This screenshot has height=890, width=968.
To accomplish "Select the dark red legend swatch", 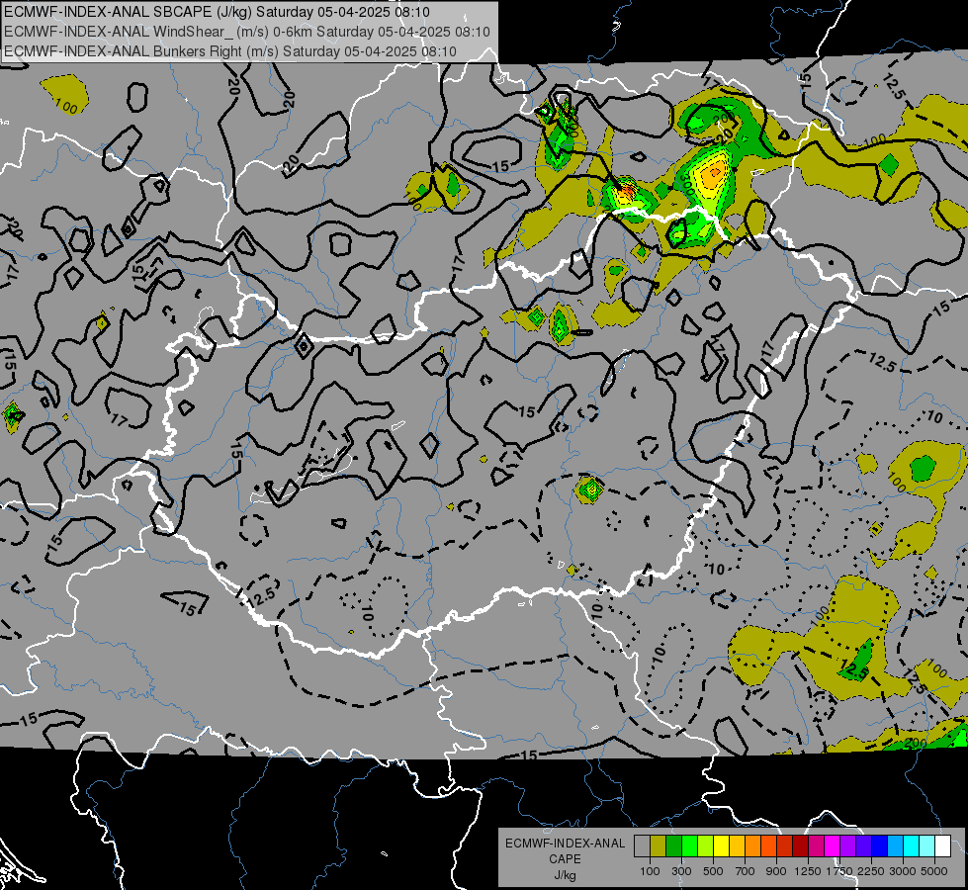I will pos(801,846).
